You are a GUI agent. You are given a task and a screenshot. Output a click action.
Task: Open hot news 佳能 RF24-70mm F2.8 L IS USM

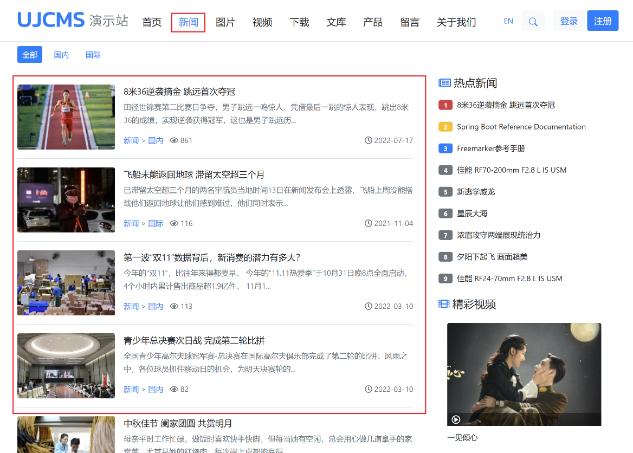coord(509,279)
